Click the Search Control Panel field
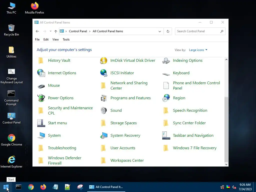 200,31
